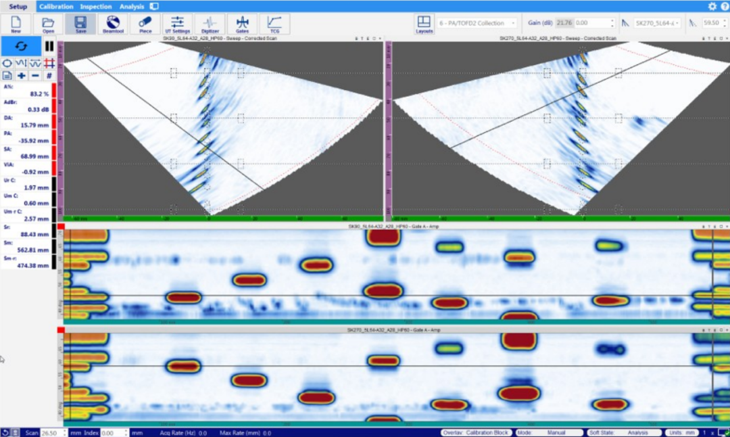Adjust the Index value stepper

point(125,433)
